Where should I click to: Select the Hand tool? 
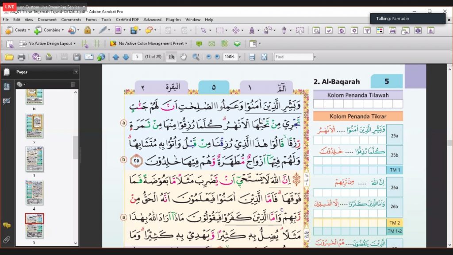[x=184, y=57]
